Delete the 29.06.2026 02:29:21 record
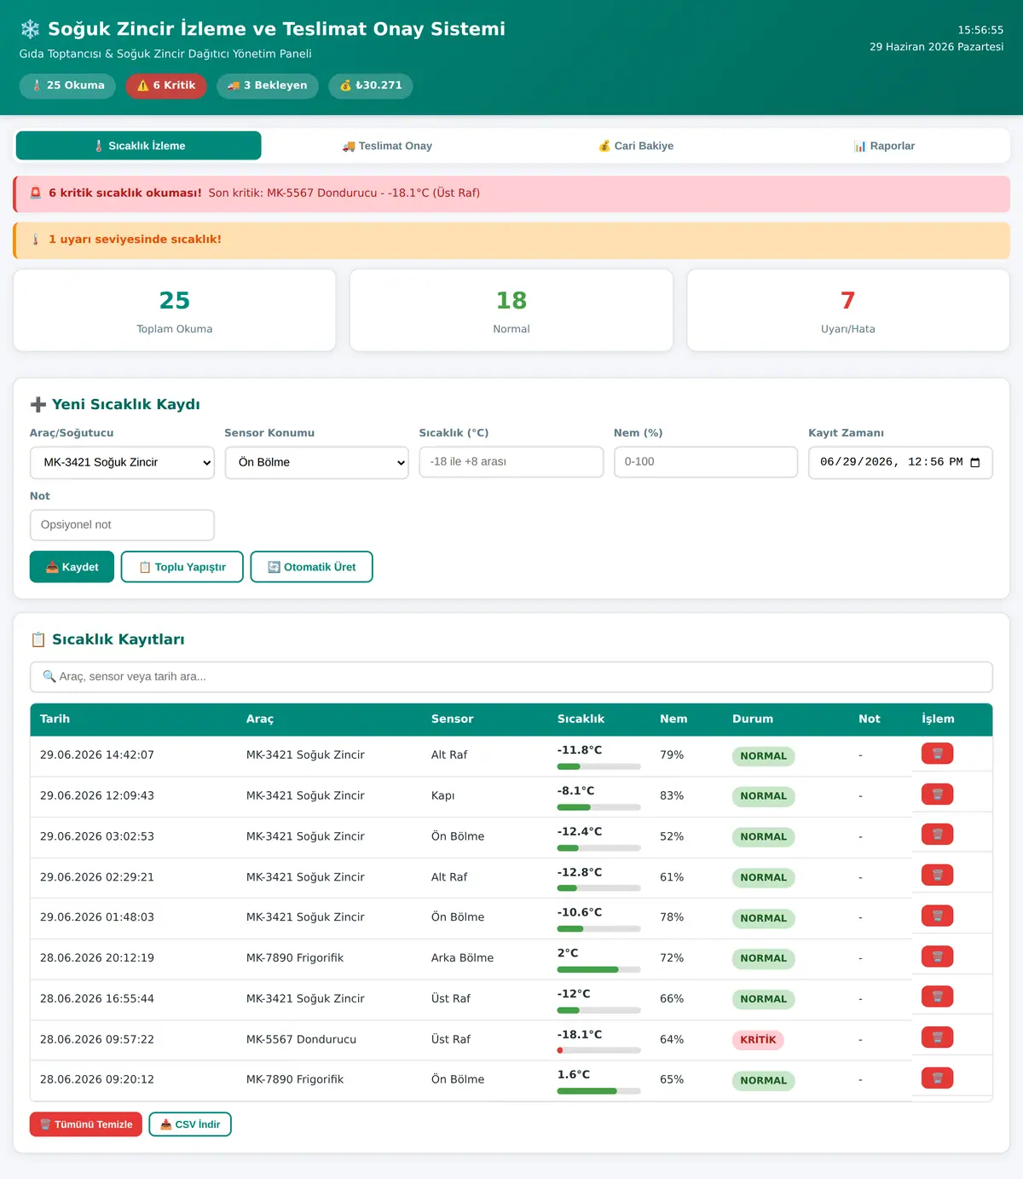 coord(937,876)
